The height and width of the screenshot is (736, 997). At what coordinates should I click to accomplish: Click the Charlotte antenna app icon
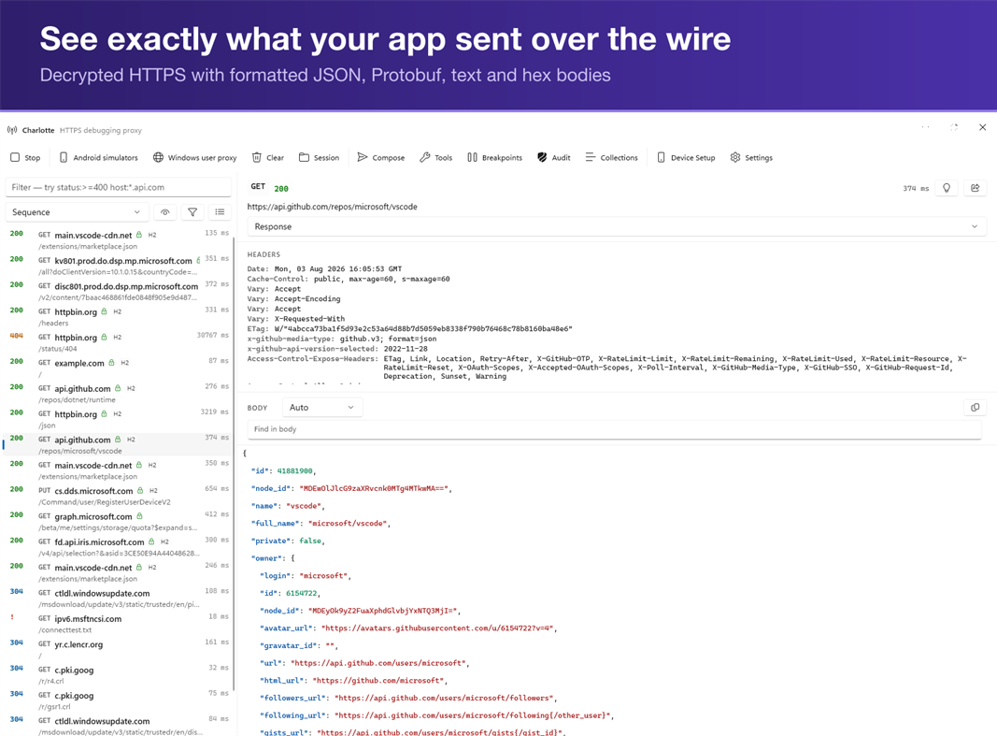12,130
